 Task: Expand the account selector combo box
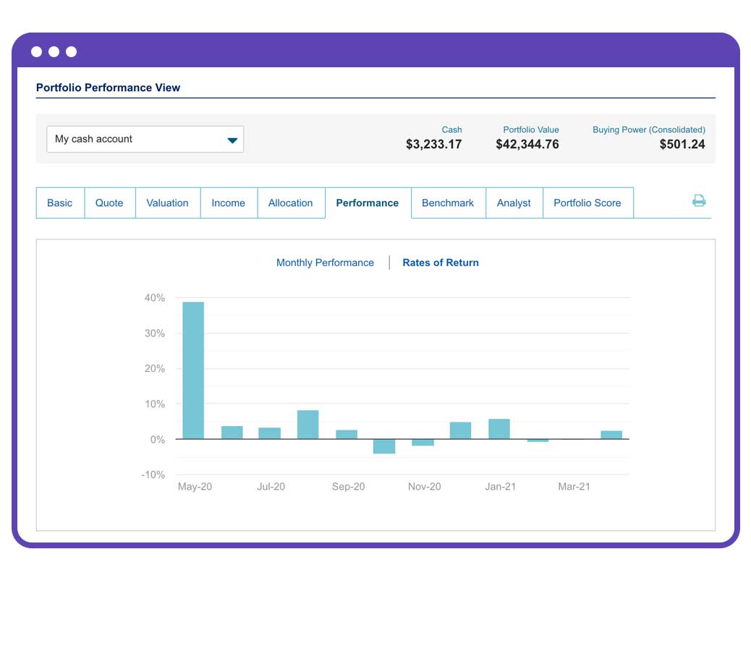[x=145, y=139]
